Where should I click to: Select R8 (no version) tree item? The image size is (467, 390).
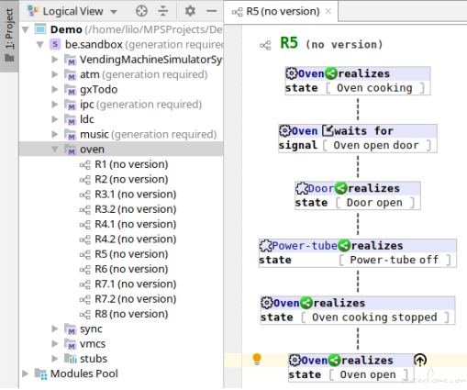(131, 314)
